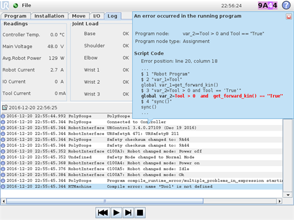Select the 'URSafetyA 471: URSafetyB 211' row

[x=141, y=134]
